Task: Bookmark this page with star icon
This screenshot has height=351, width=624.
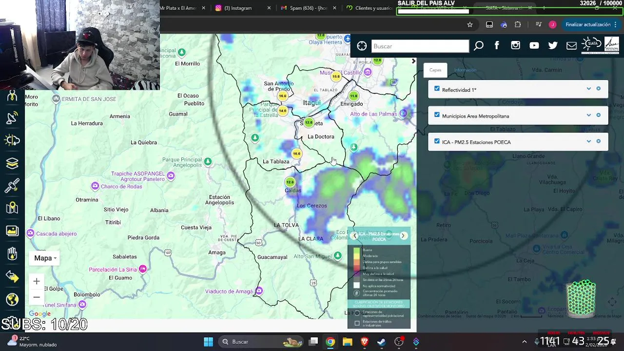Action: (470, 24)
